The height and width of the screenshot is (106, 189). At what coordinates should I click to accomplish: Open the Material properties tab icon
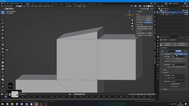point(158,78)
